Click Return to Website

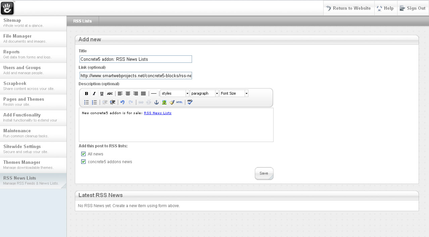pyautogui.click(x=348, y=8)
